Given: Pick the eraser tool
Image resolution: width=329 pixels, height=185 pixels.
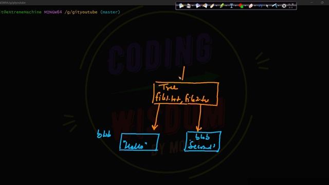Looking at the screenshot, I should pyautogui.click(x=250, y=6).
